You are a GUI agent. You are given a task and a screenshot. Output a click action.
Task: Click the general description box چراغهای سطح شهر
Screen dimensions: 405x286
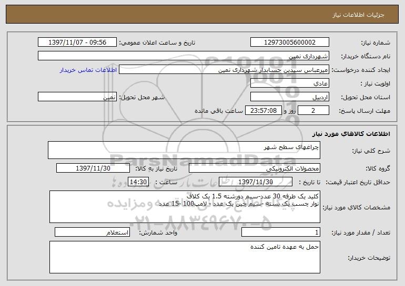(184, 150)
